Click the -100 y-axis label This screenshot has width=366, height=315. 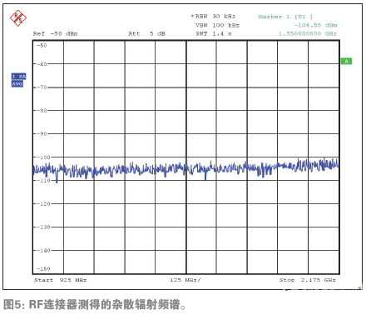click(x=43, y=157)
